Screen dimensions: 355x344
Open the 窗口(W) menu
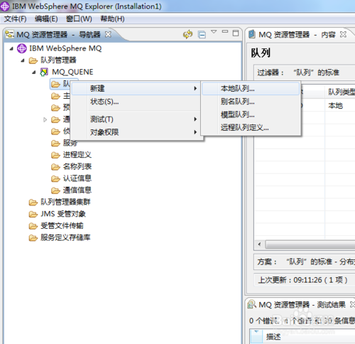(x=79, y=18)
